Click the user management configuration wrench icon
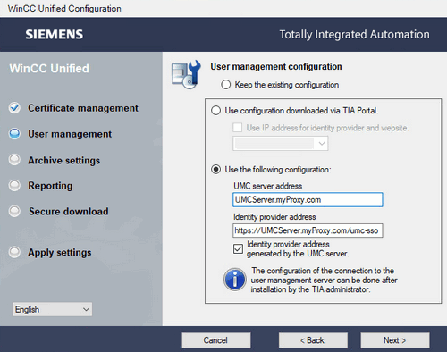Screen dimensions: 447x352 186,74
